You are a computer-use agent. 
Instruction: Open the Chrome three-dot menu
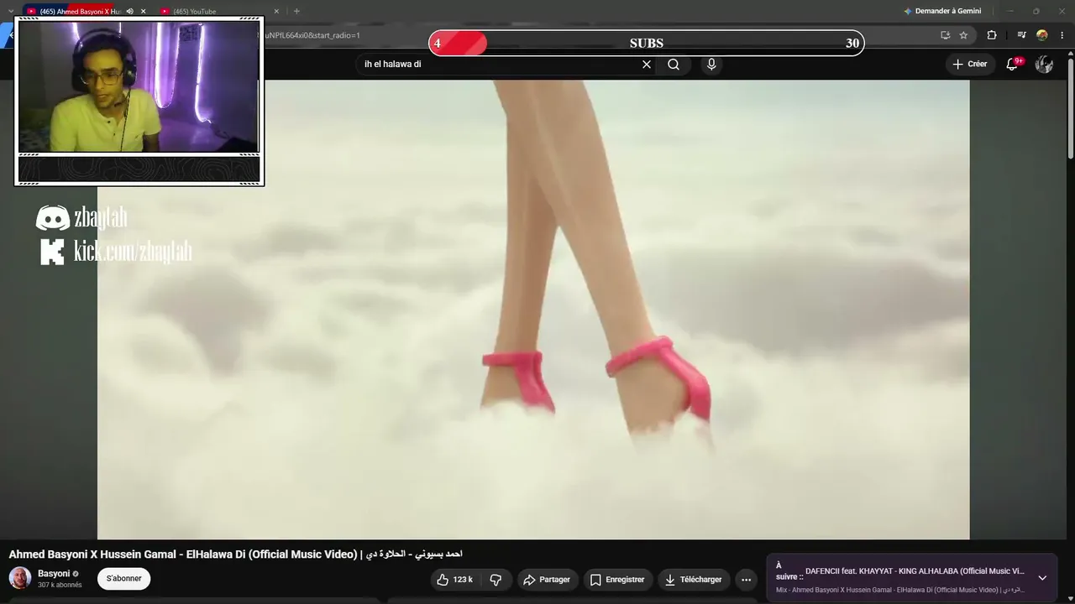pyautogui.click(x=1062, y=35)
